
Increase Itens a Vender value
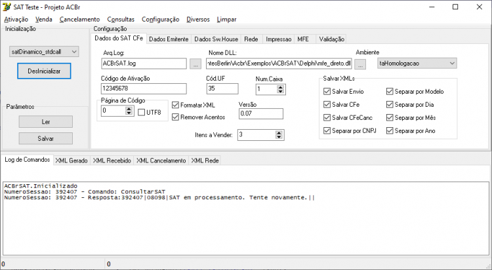tap(279, 133)
